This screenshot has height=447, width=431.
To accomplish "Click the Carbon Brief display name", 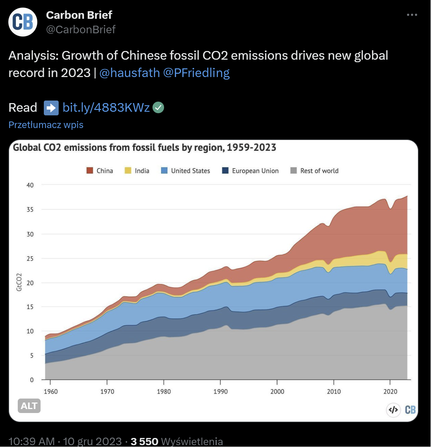I will tap(79, 15).
